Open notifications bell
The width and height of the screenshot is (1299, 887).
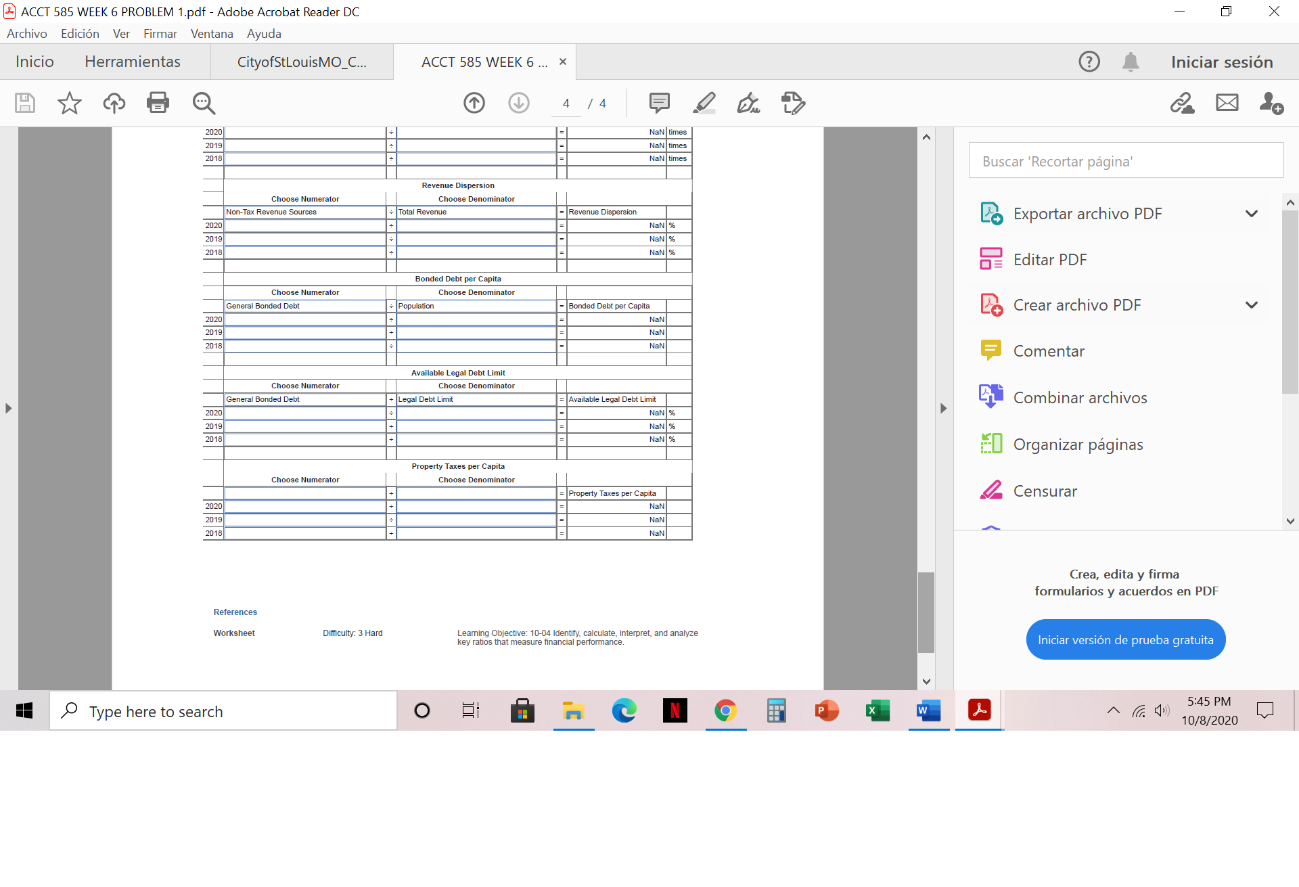[1131, 62]
